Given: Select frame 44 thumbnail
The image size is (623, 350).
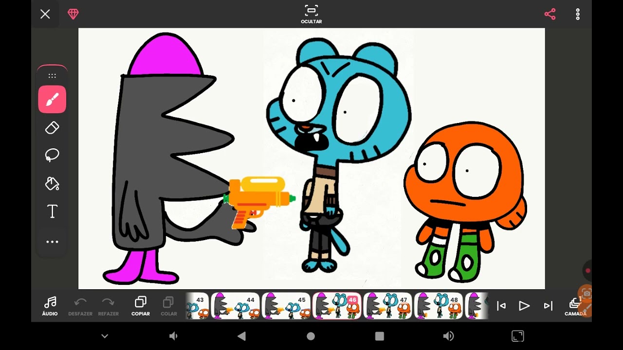Looking at the screenshot, I should [x=235, y=306].
